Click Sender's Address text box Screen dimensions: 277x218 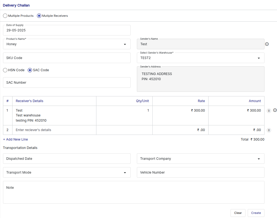tap(200, 79)
